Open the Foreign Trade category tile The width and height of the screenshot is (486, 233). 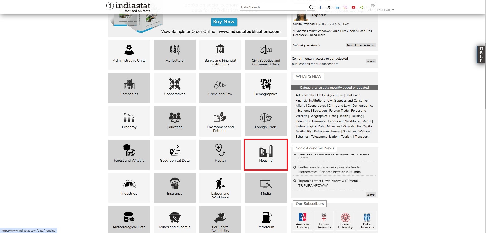[x=265, y=121]
